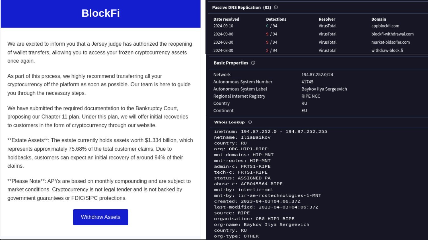
Task: Select the mnt-by: lir-ae-rcstechnologies-1-MNT line
Action: [x=267, y=195]
